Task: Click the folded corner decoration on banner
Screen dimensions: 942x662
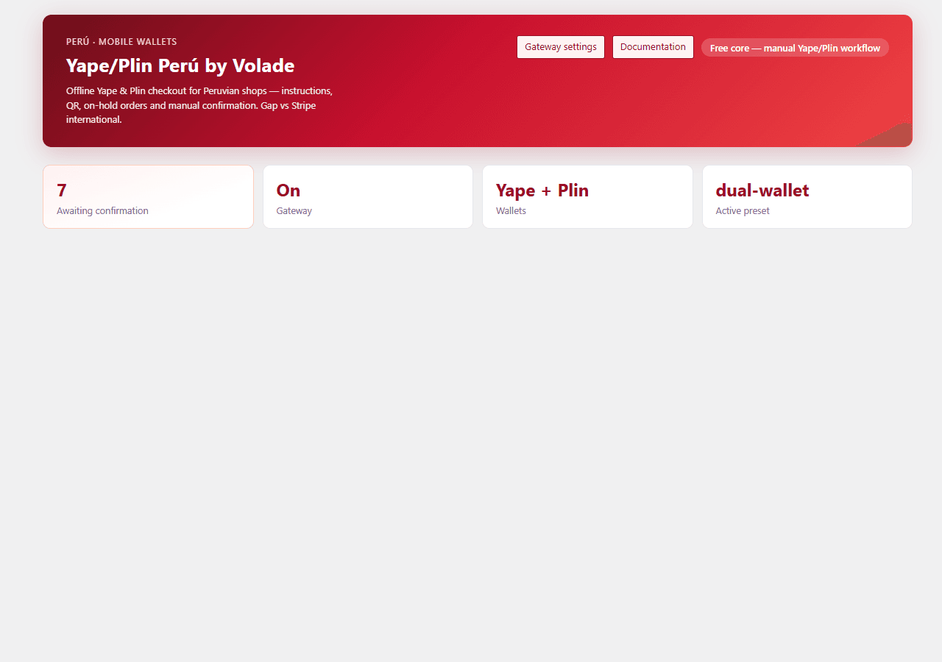Action: pos(887,135)
